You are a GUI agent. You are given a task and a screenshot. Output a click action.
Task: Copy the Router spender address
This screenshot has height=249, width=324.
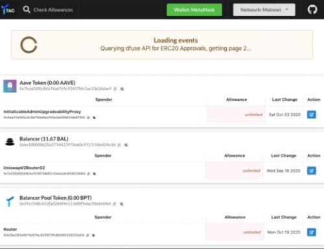[x=87, y=235]
